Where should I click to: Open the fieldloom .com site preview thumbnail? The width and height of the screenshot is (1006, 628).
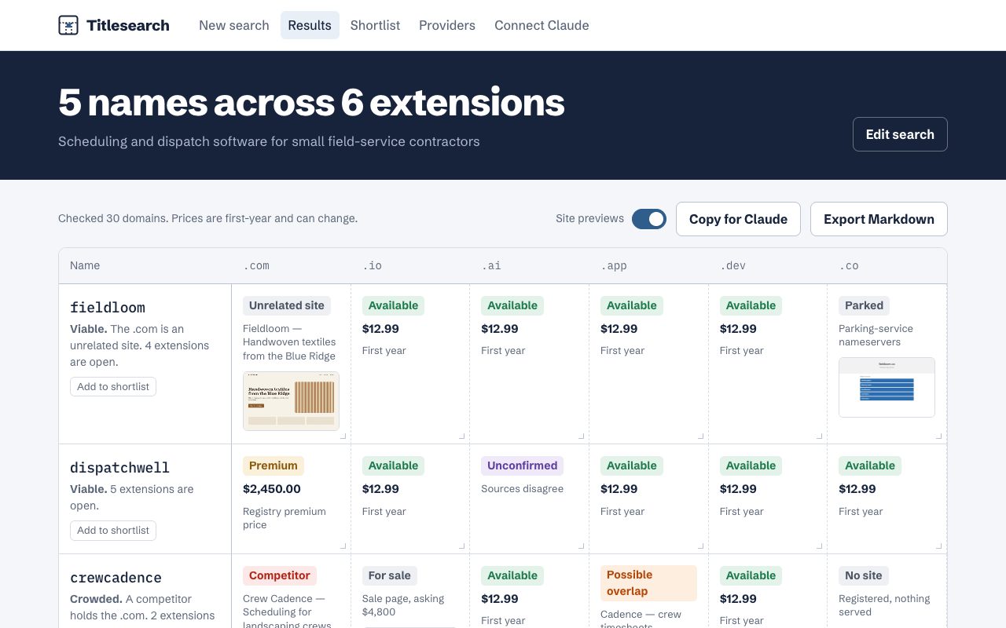(291, 401)
